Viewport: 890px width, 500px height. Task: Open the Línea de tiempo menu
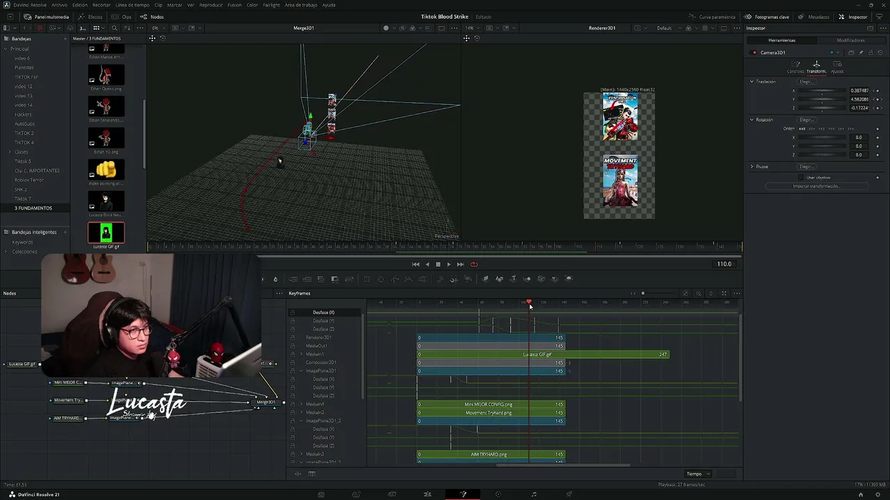[x=132, y=5]
